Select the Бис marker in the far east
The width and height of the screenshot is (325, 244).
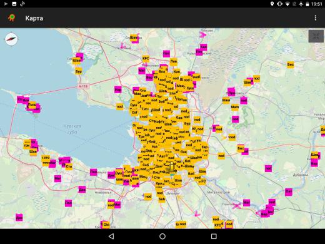coord(291,64)
